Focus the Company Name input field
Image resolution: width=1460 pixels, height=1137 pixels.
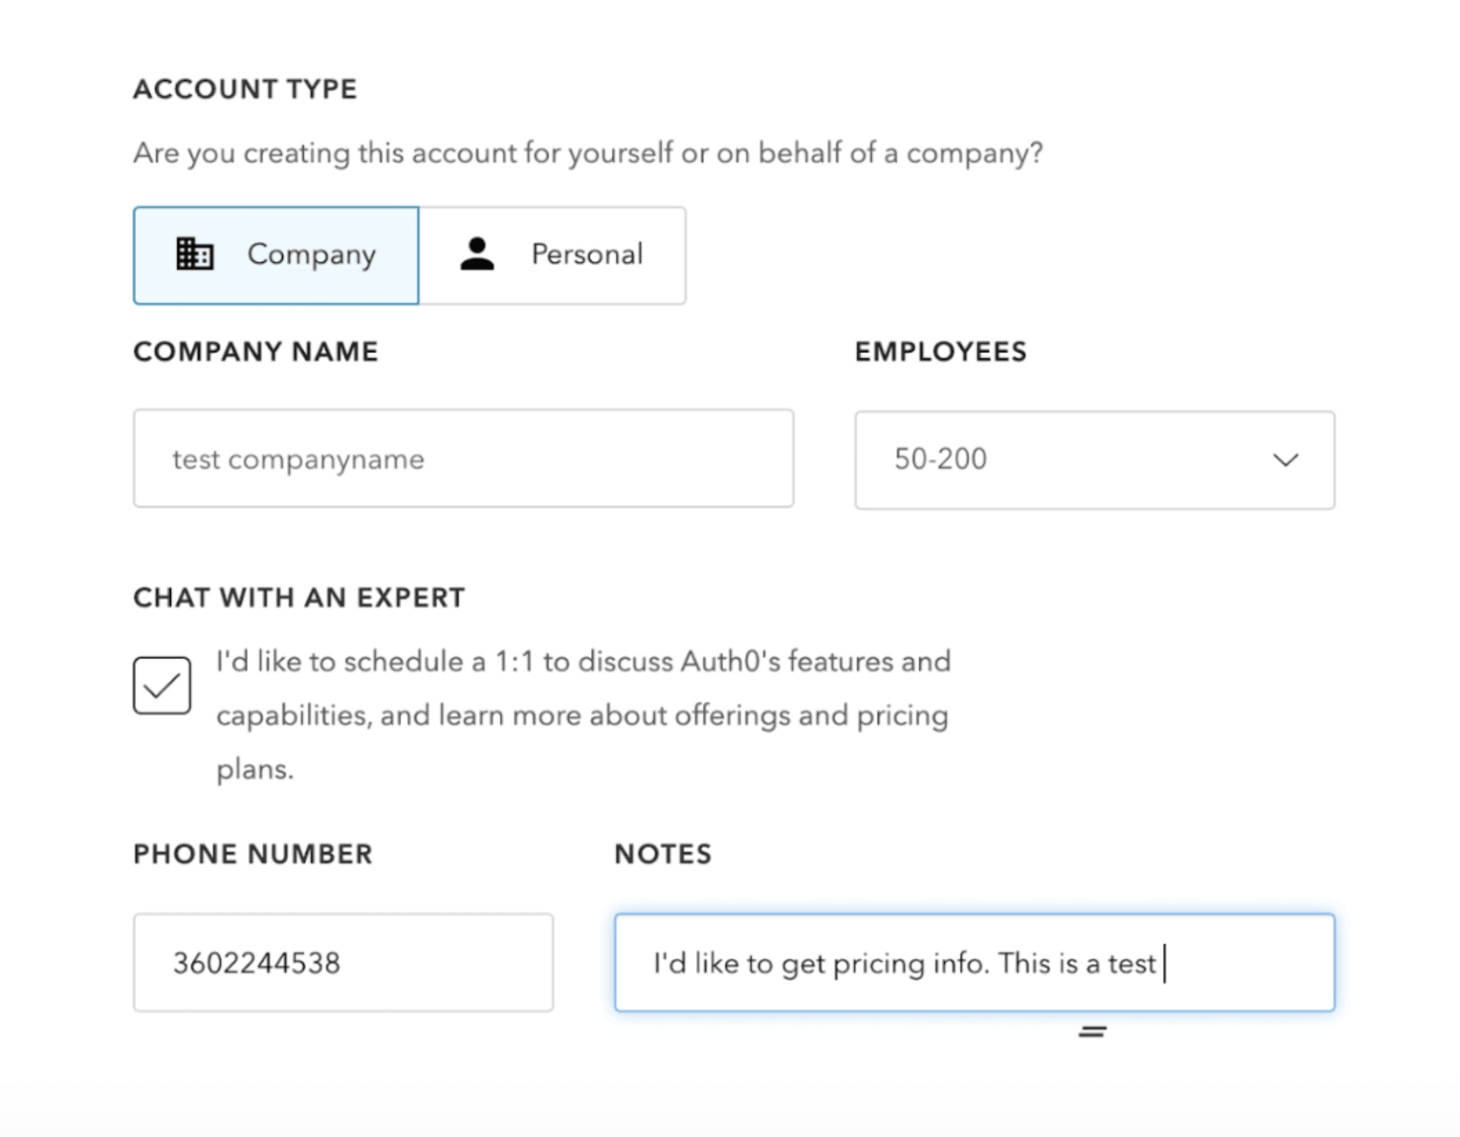463,459
